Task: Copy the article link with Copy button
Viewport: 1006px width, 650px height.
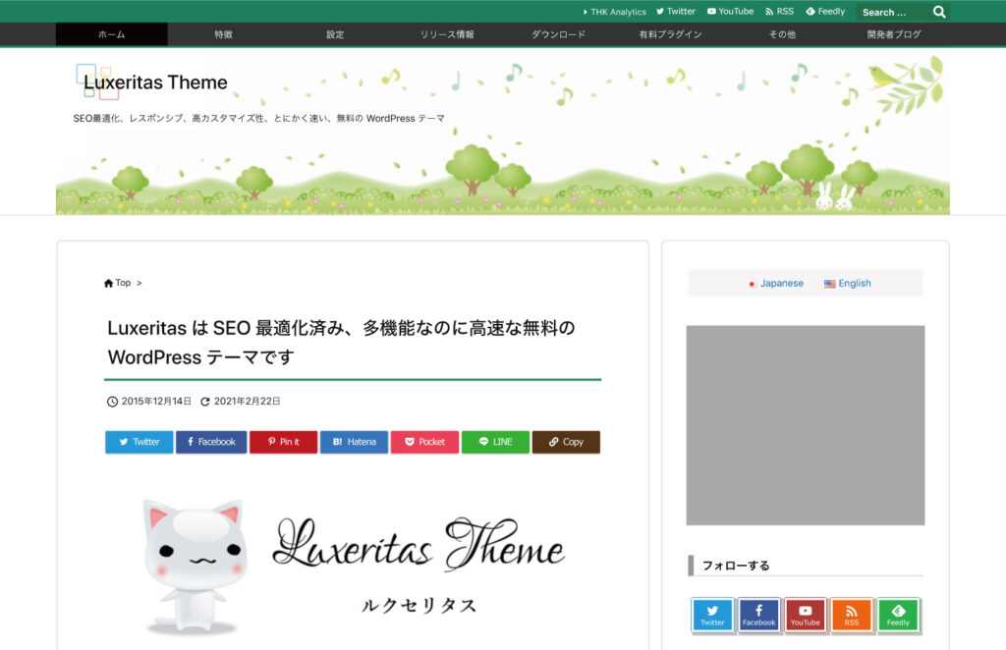Action: [566, 442]
